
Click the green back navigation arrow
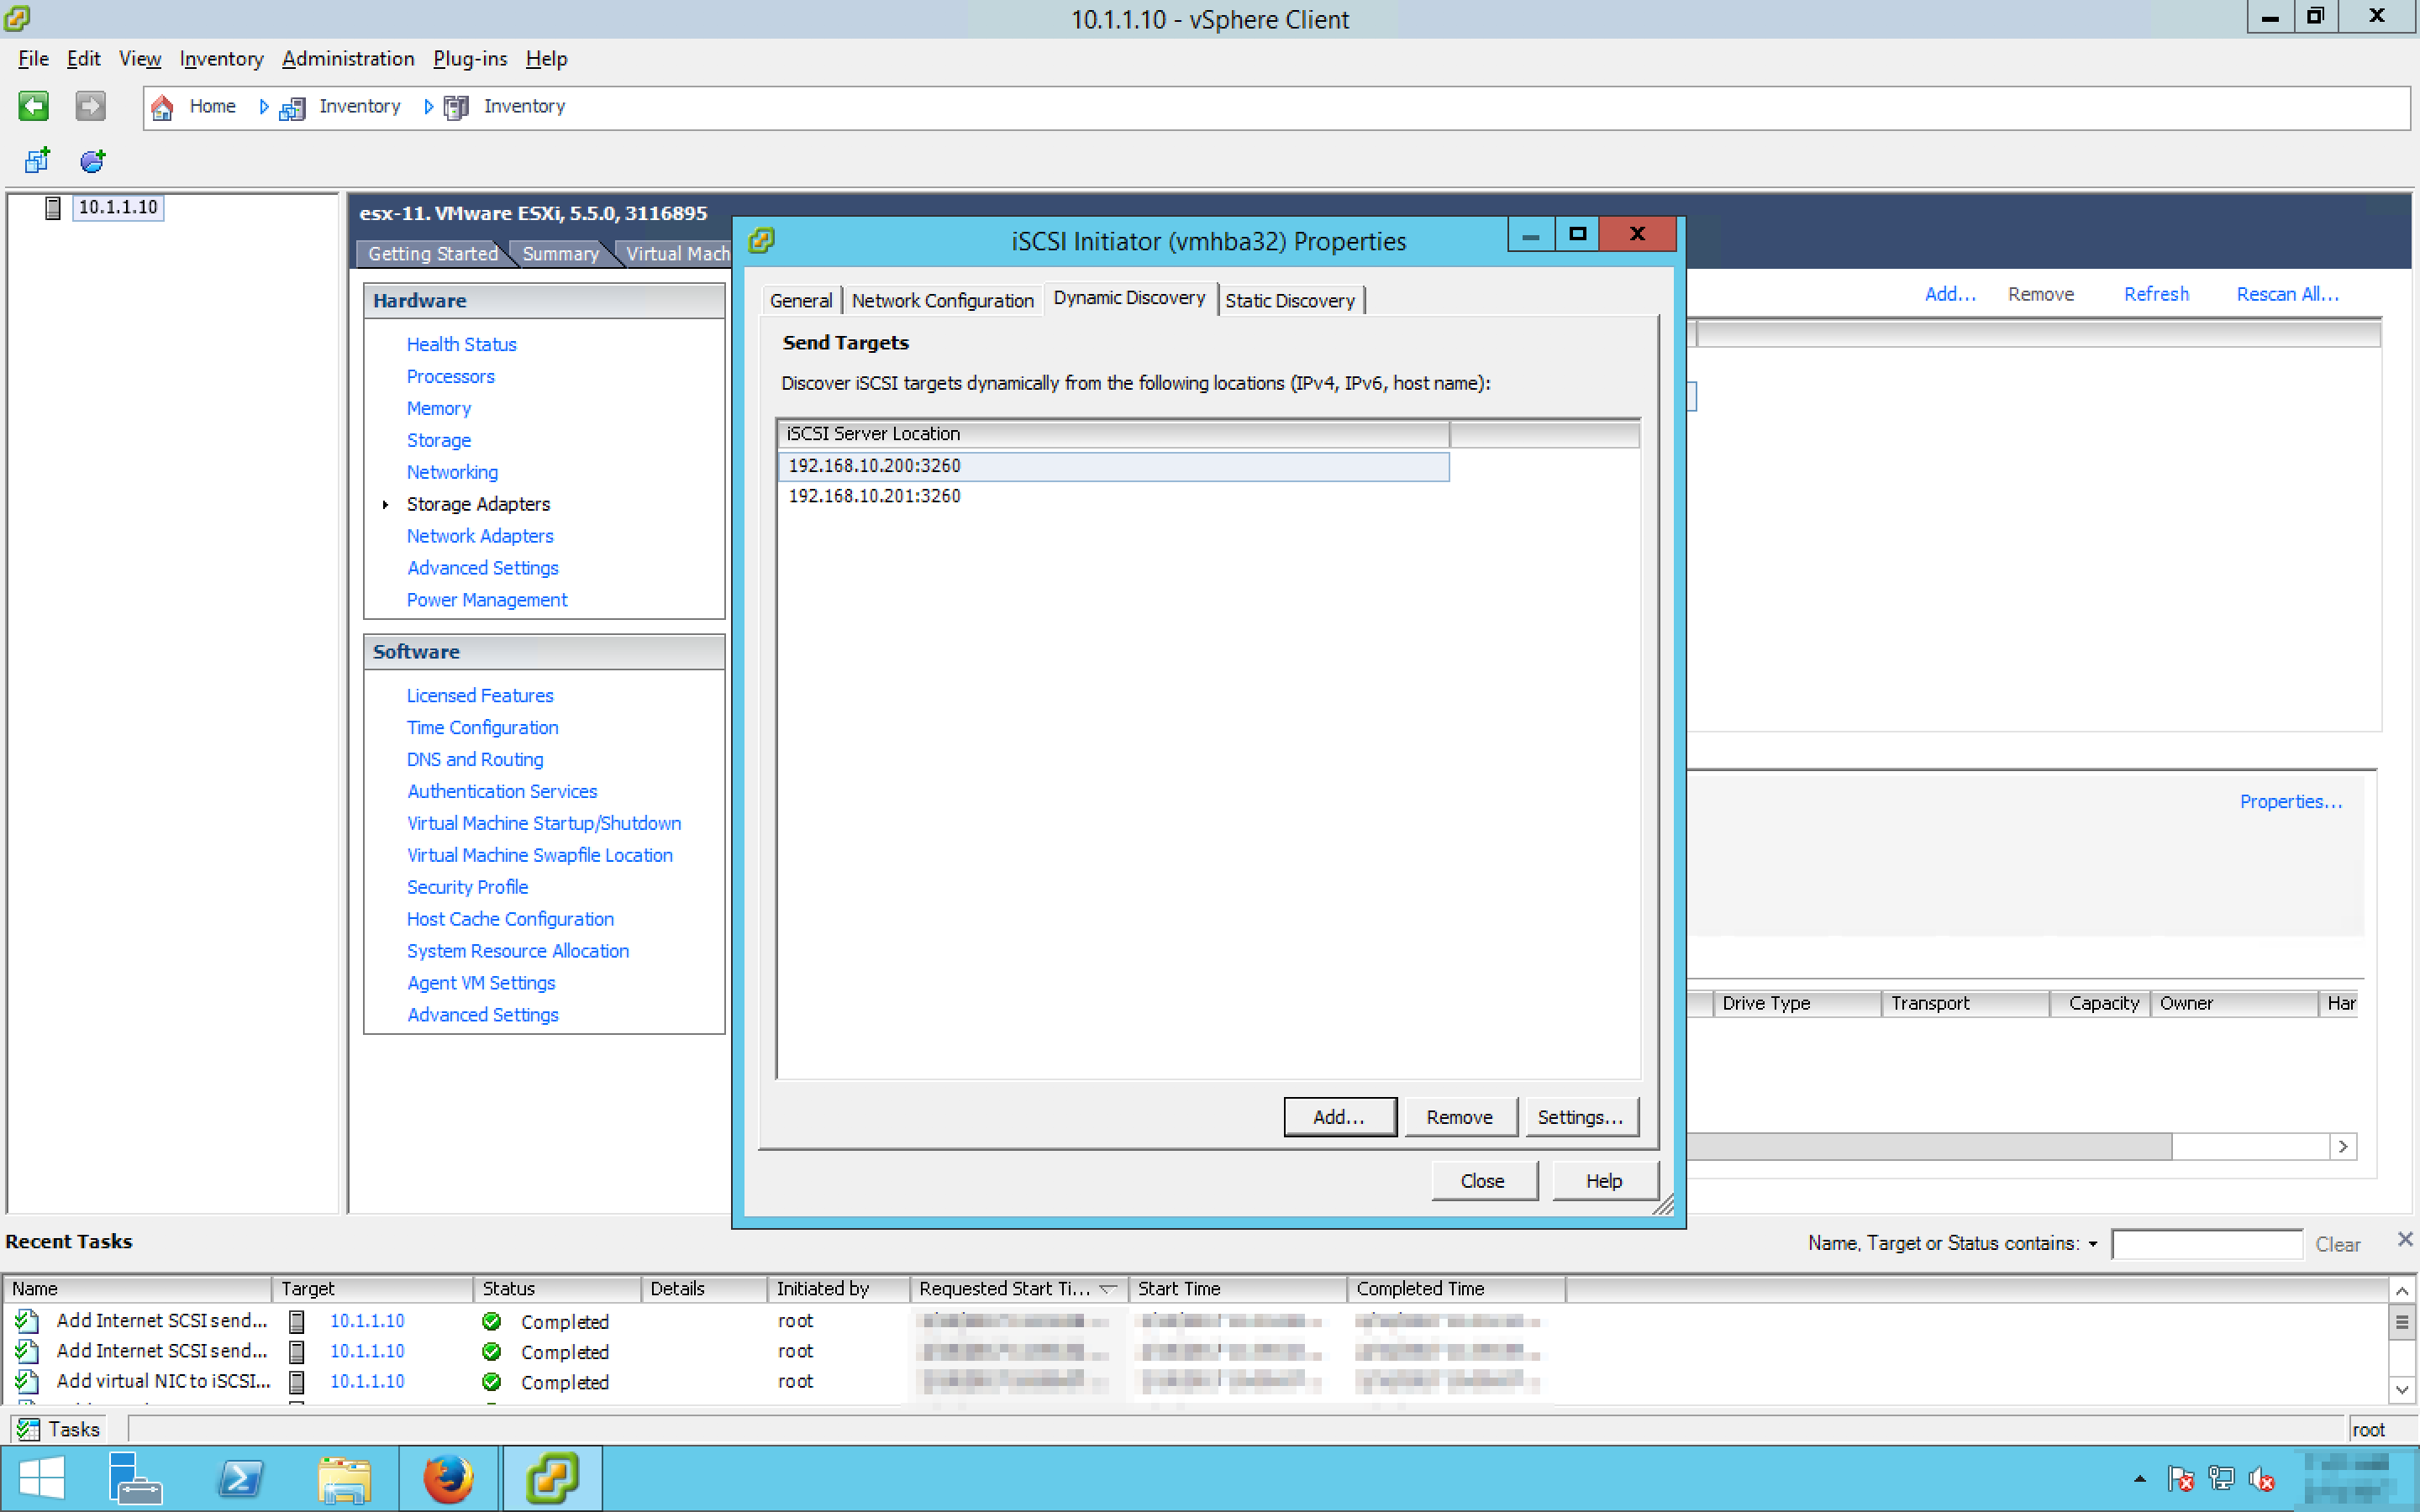tap(33, 106)
